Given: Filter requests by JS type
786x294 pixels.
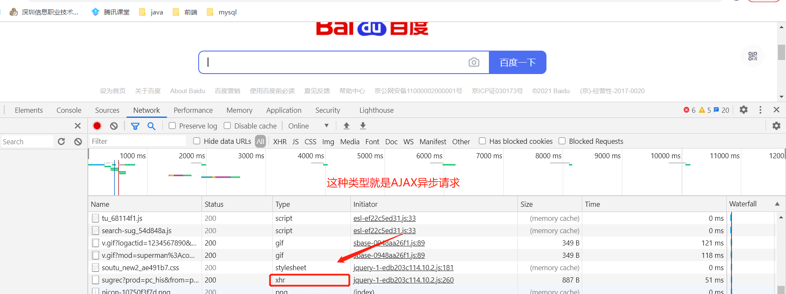Looking at the screenshot, I should 295,142.
